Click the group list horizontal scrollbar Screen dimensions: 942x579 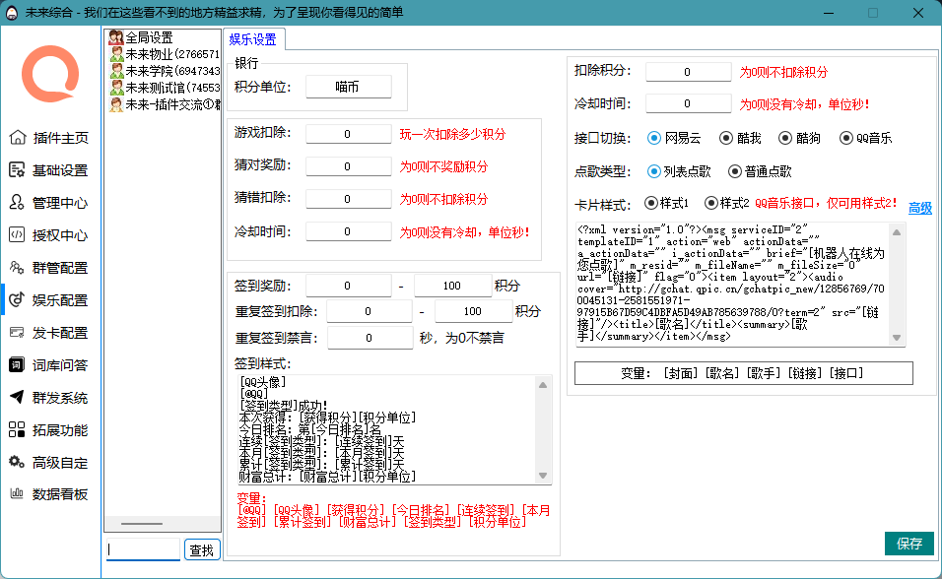[x=142, y=524]
